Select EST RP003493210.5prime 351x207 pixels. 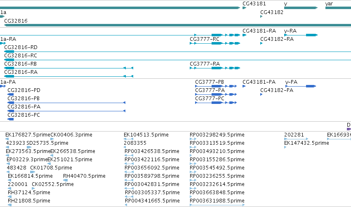[x=217, y=151]
